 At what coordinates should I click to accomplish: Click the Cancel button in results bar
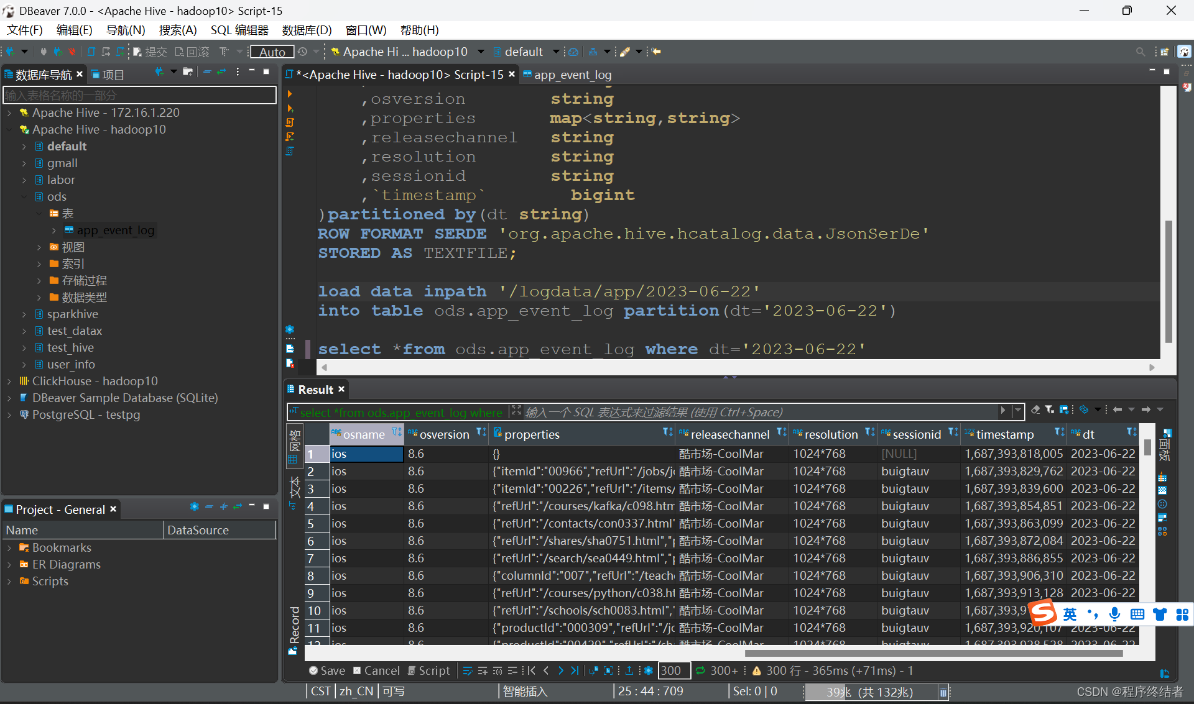pos(377,670)
